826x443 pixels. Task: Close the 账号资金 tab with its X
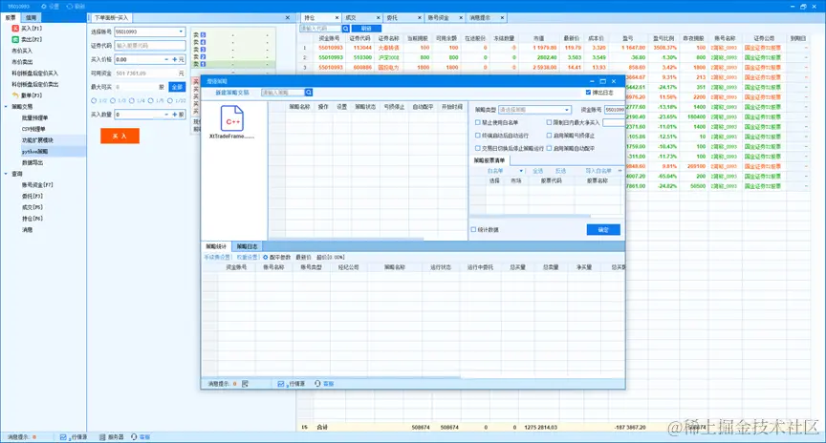461,18
